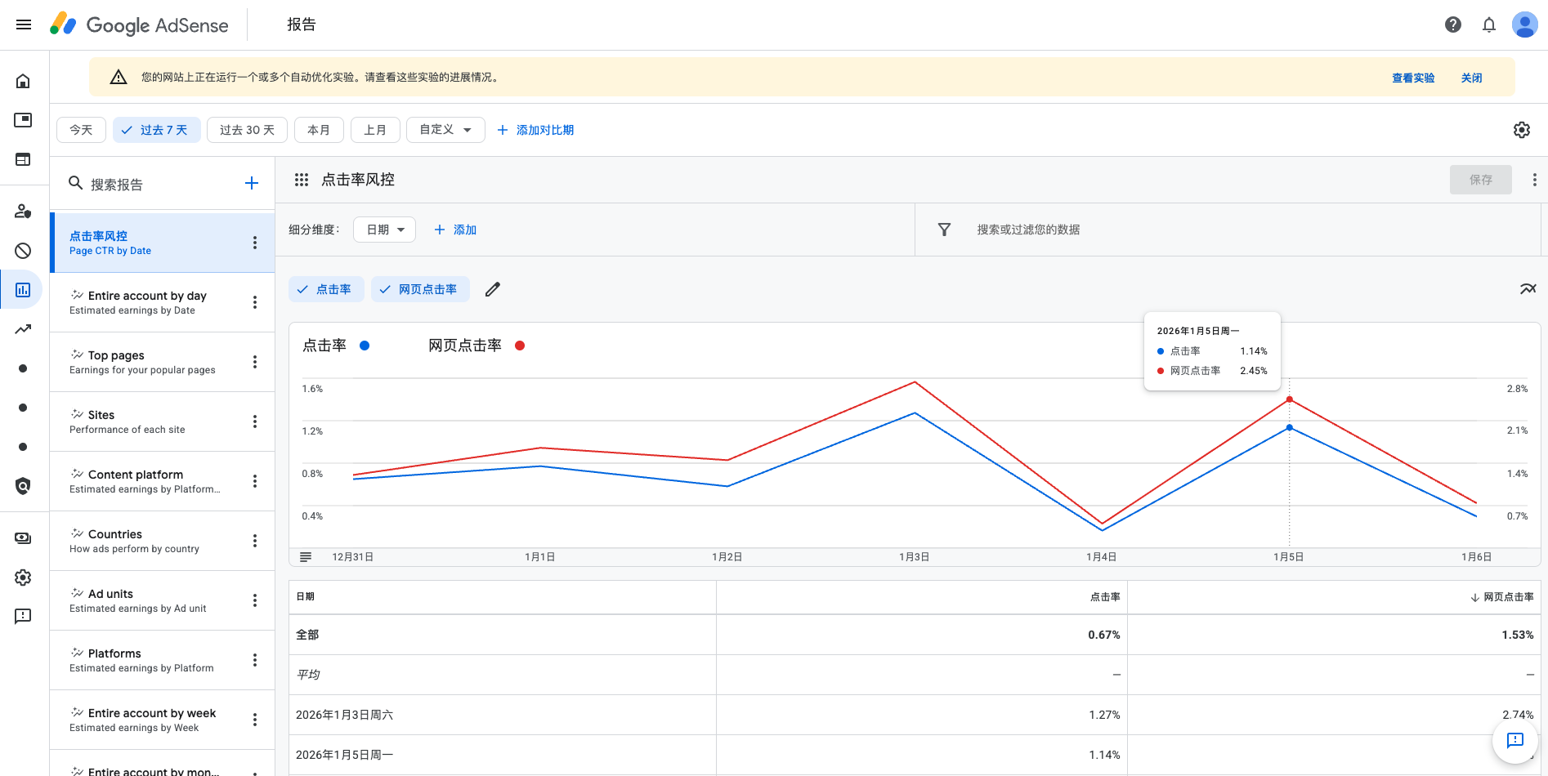Viewport: 1548px width, 776px height.
Task: Click the help question mark icon
Action: tap(1452, 25)
